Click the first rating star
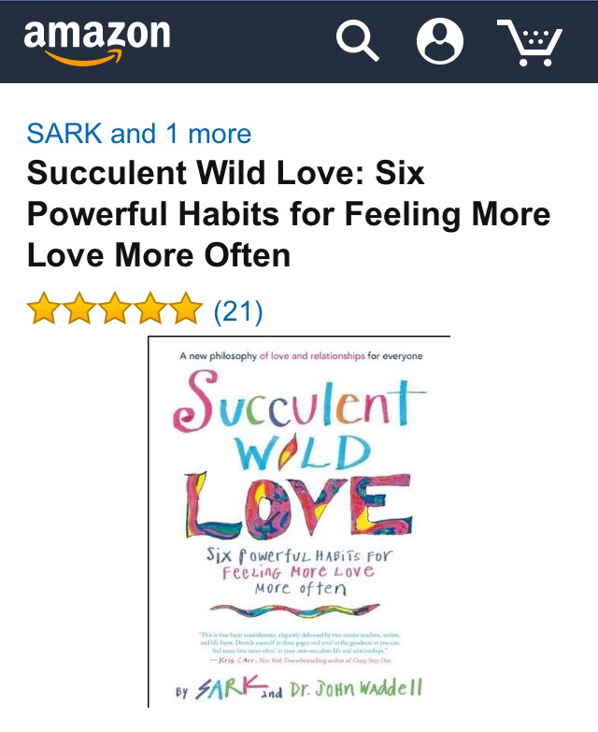 tap(44, 309)
